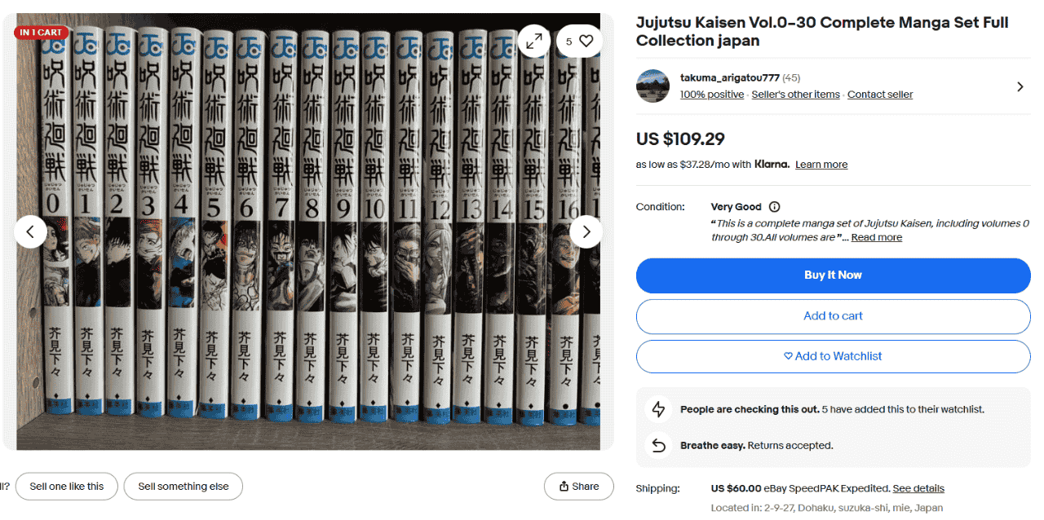Expand the product image to full screen
The height and width of the screenshot is (520, 1044).
(x=534, y=41)
